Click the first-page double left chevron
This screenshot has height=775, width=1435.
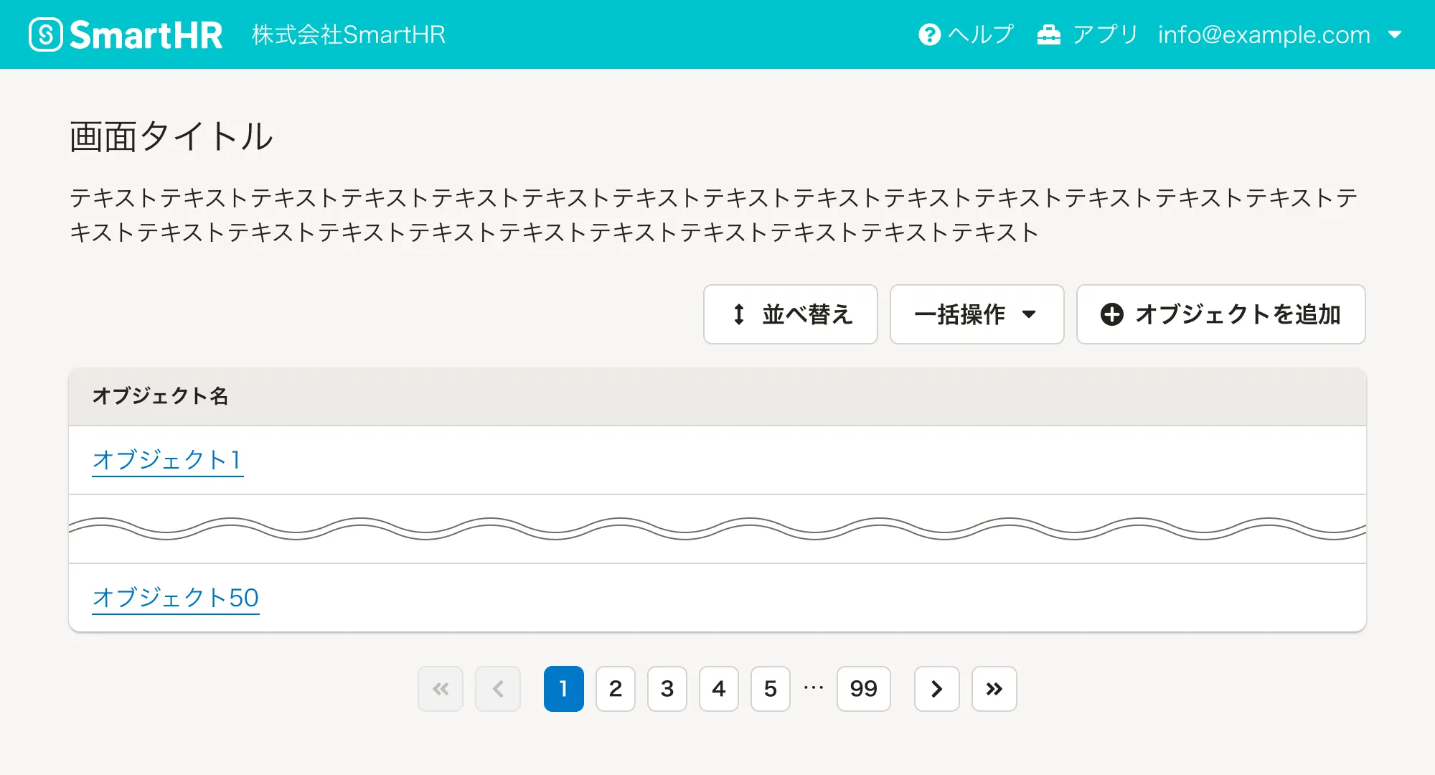(441, 689)
